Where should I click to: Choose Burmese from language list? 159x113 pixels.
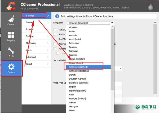point(88,55)
